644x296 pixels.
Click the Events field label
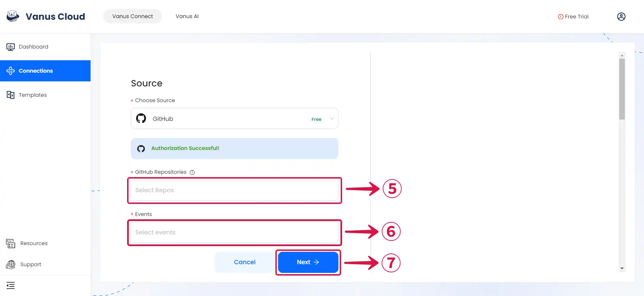click(x=143, y=214)
